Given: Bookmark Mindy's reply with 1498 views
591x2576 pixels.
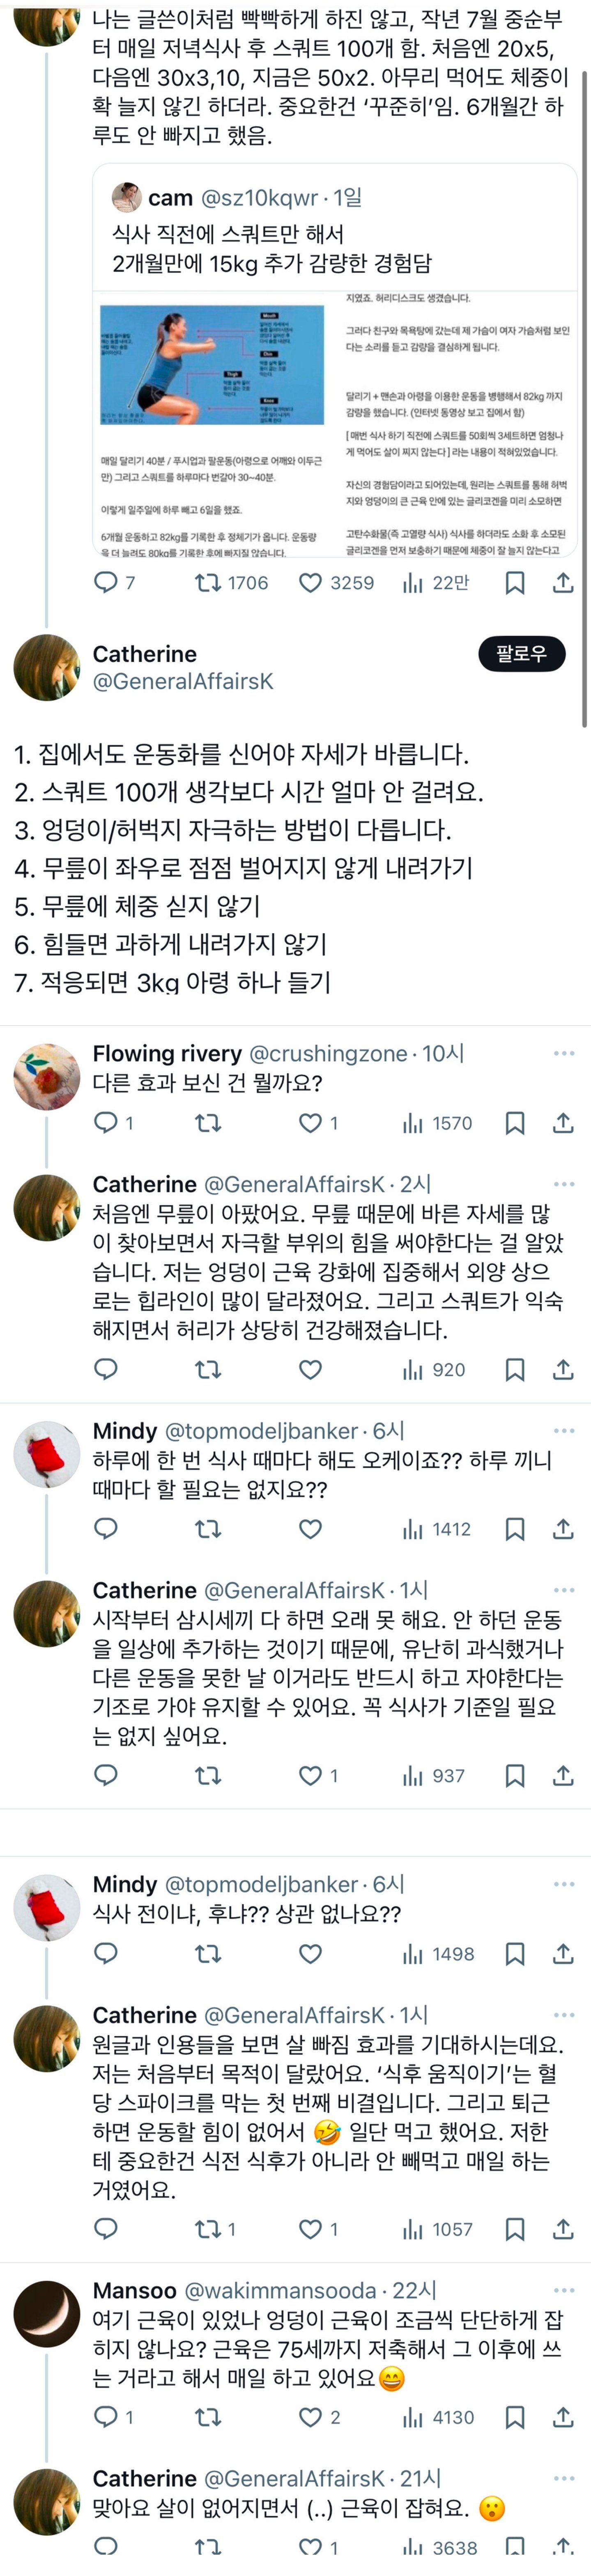Looking at the screenshot, I should (514, 1953).
